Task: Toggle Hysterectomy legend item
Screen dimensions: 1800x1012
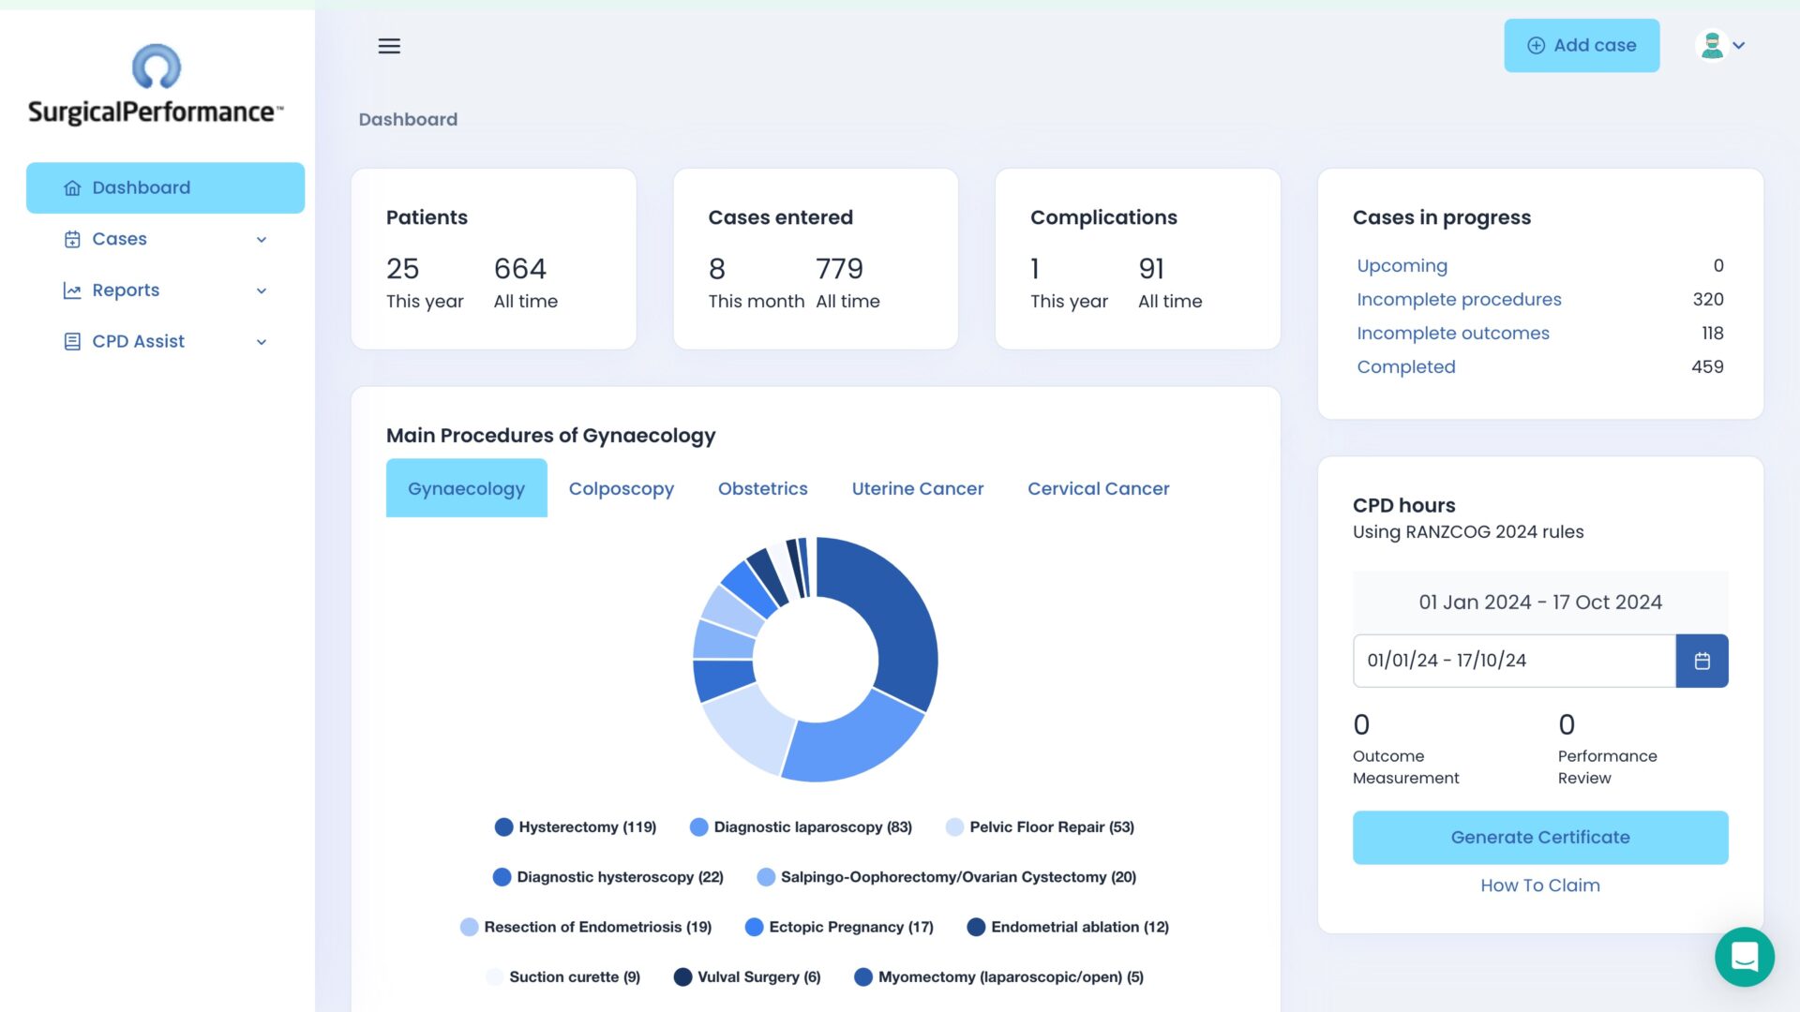Action: coord(576,827)
